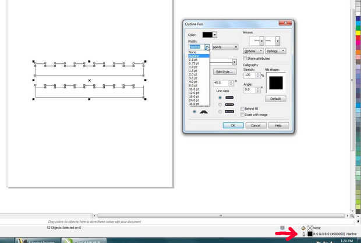This screenshot has height=243, width=361.
Task: Click the outline pen nib icon in status bar
Action: pos(304,234)
